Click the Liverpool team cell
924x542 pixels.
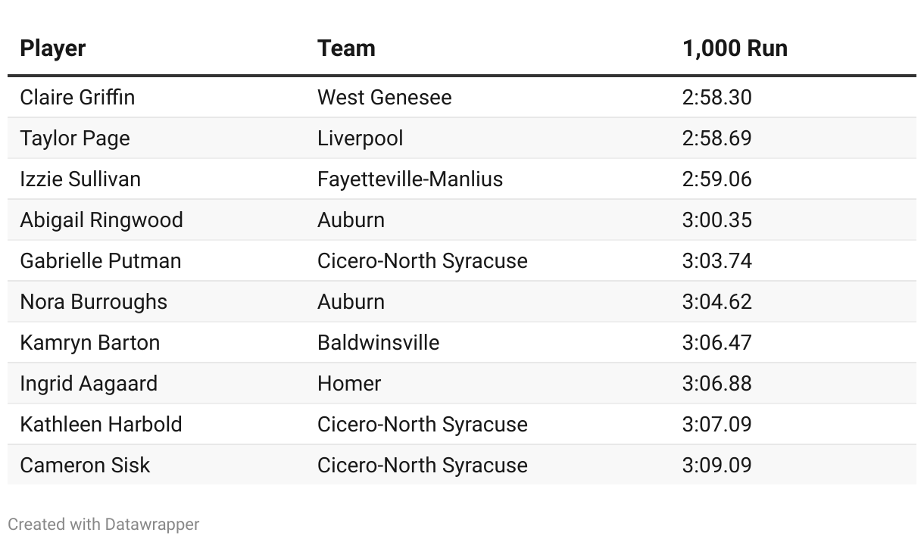point(360,139)
